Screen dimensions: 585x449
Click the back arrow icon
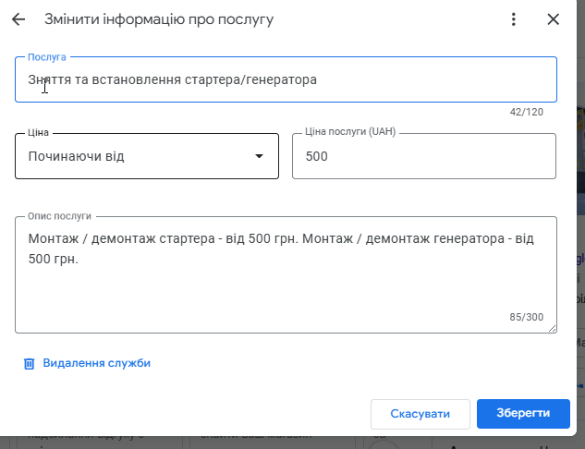(x=18, y=19)
